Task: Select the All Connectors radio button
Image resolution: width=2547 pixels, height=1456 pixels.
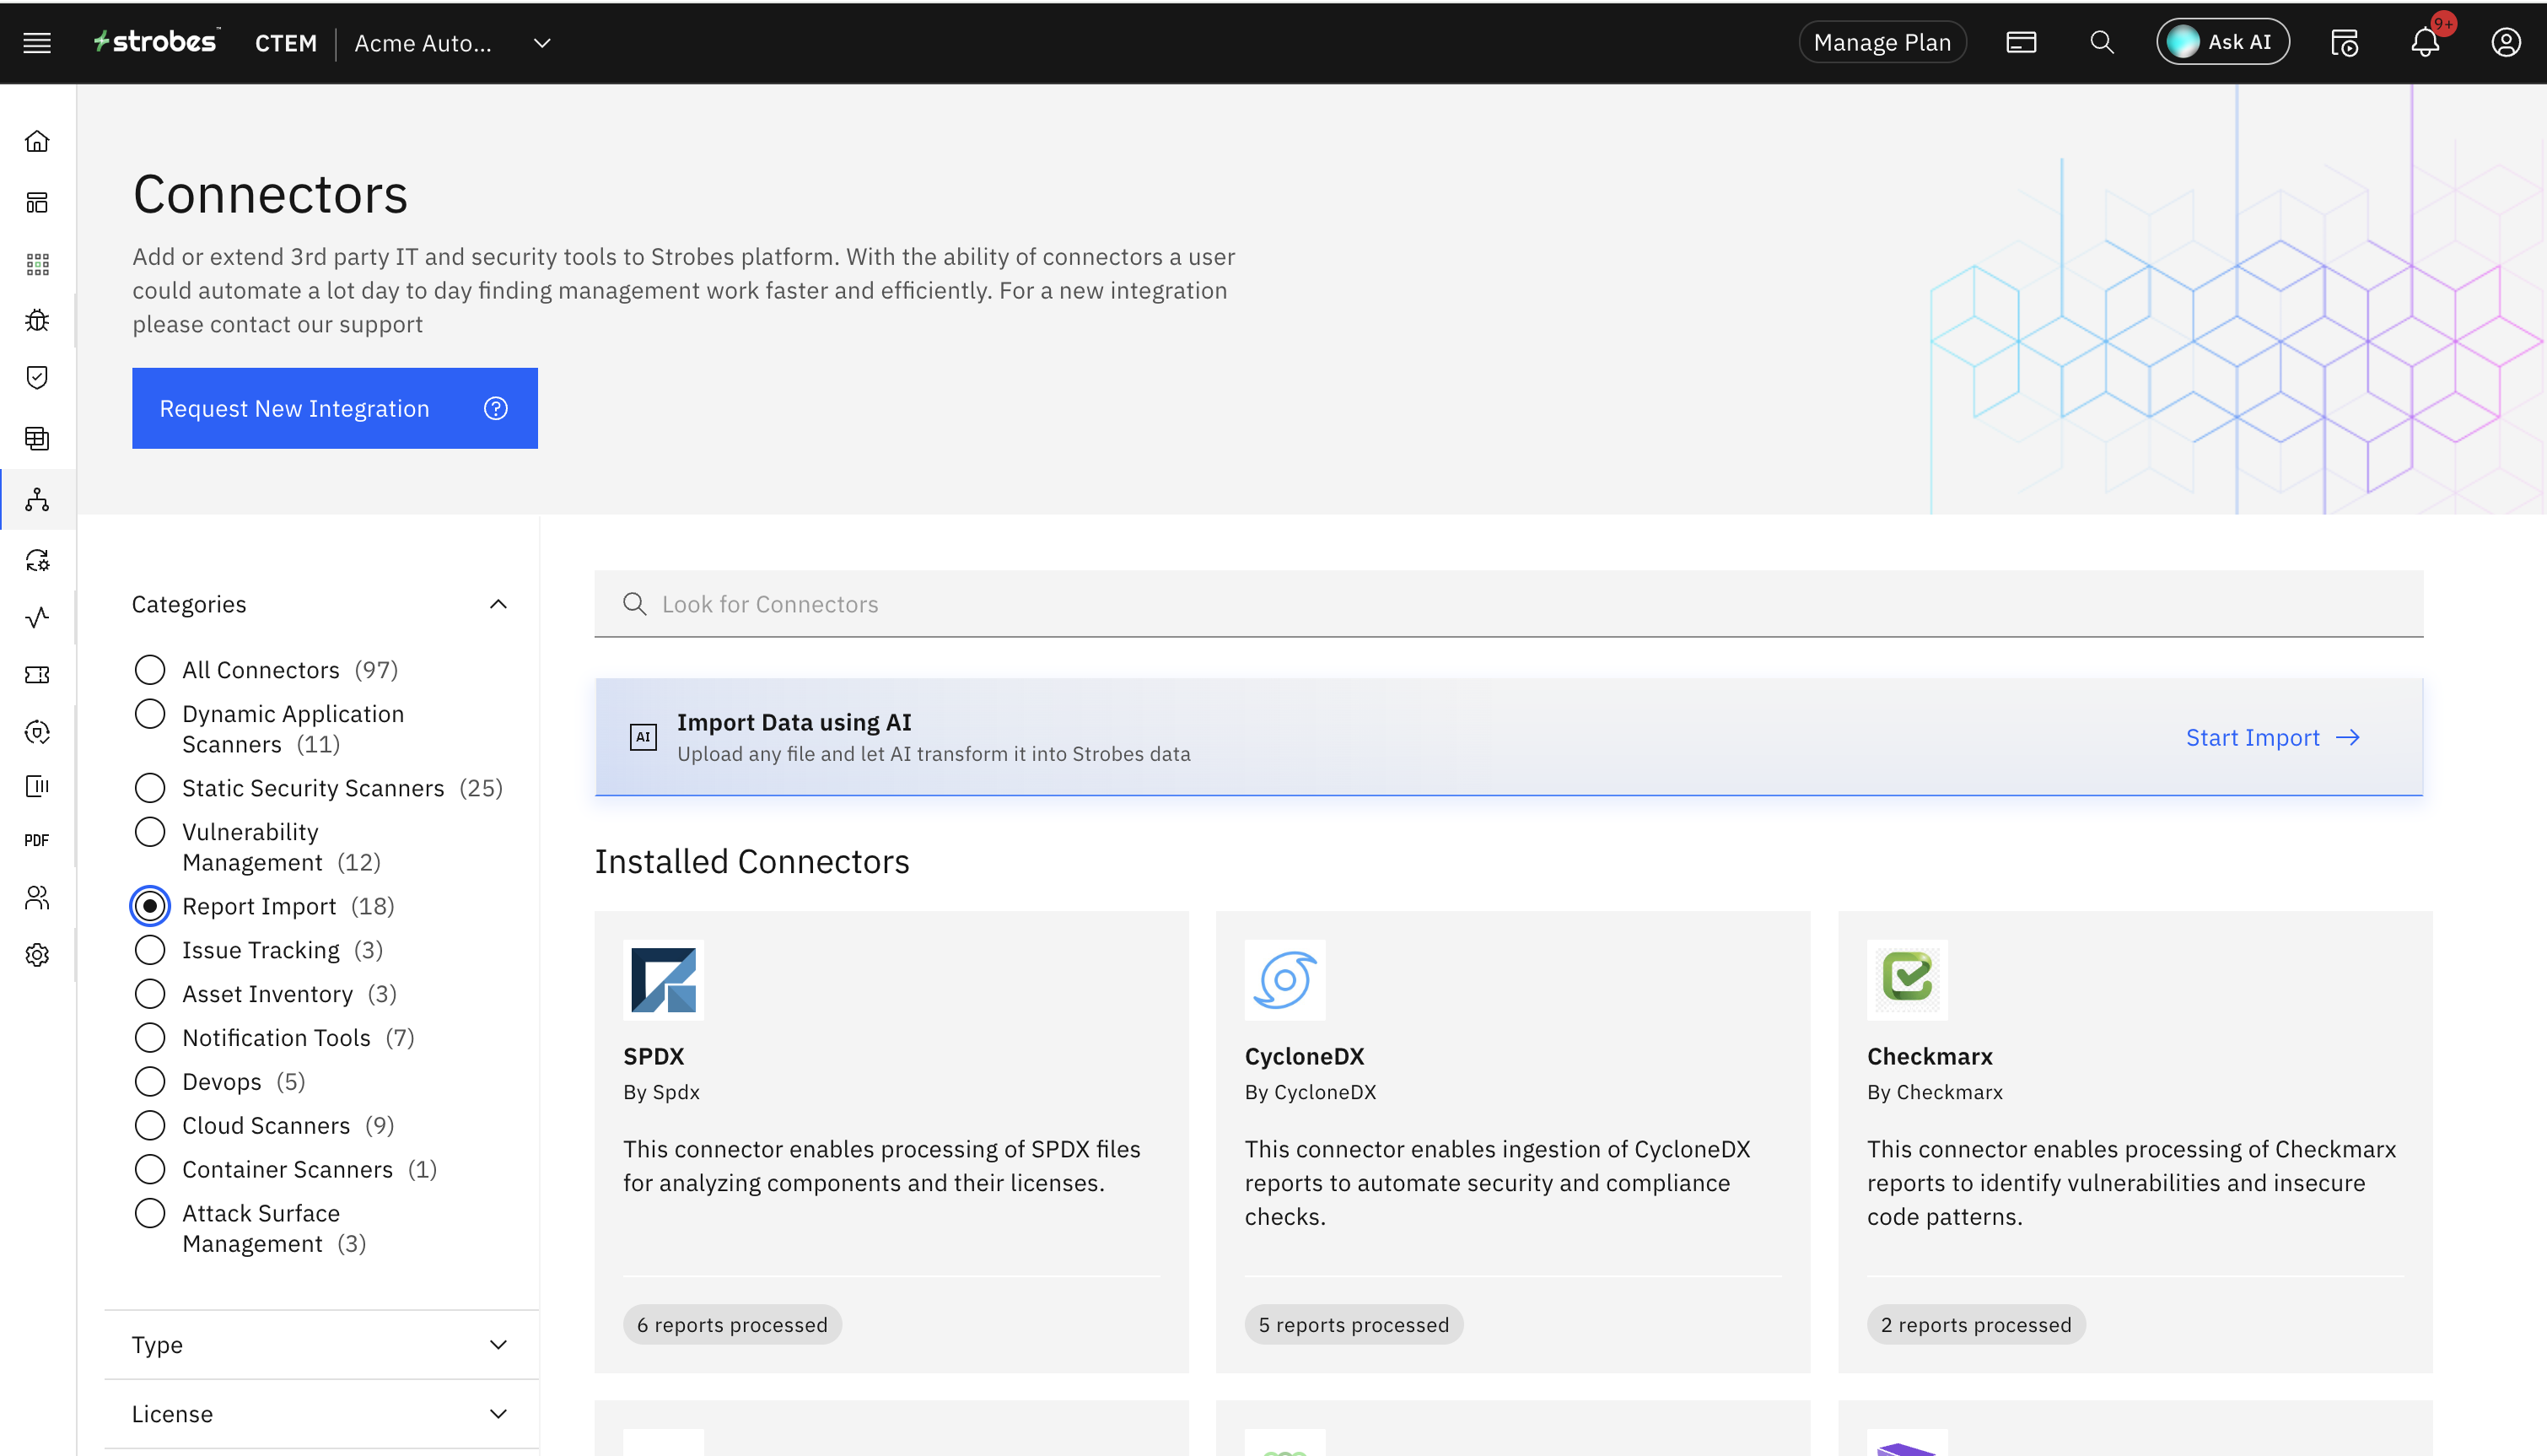Action: click(x=150, y=669)
